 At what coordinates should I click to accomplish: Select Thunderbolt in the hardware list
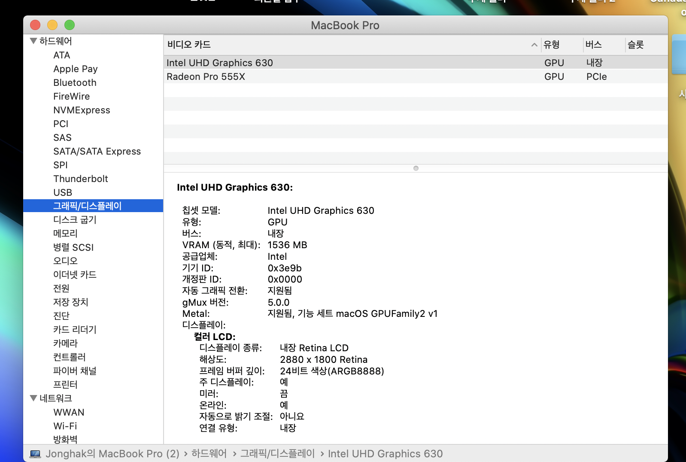click(x=81, y=179)
